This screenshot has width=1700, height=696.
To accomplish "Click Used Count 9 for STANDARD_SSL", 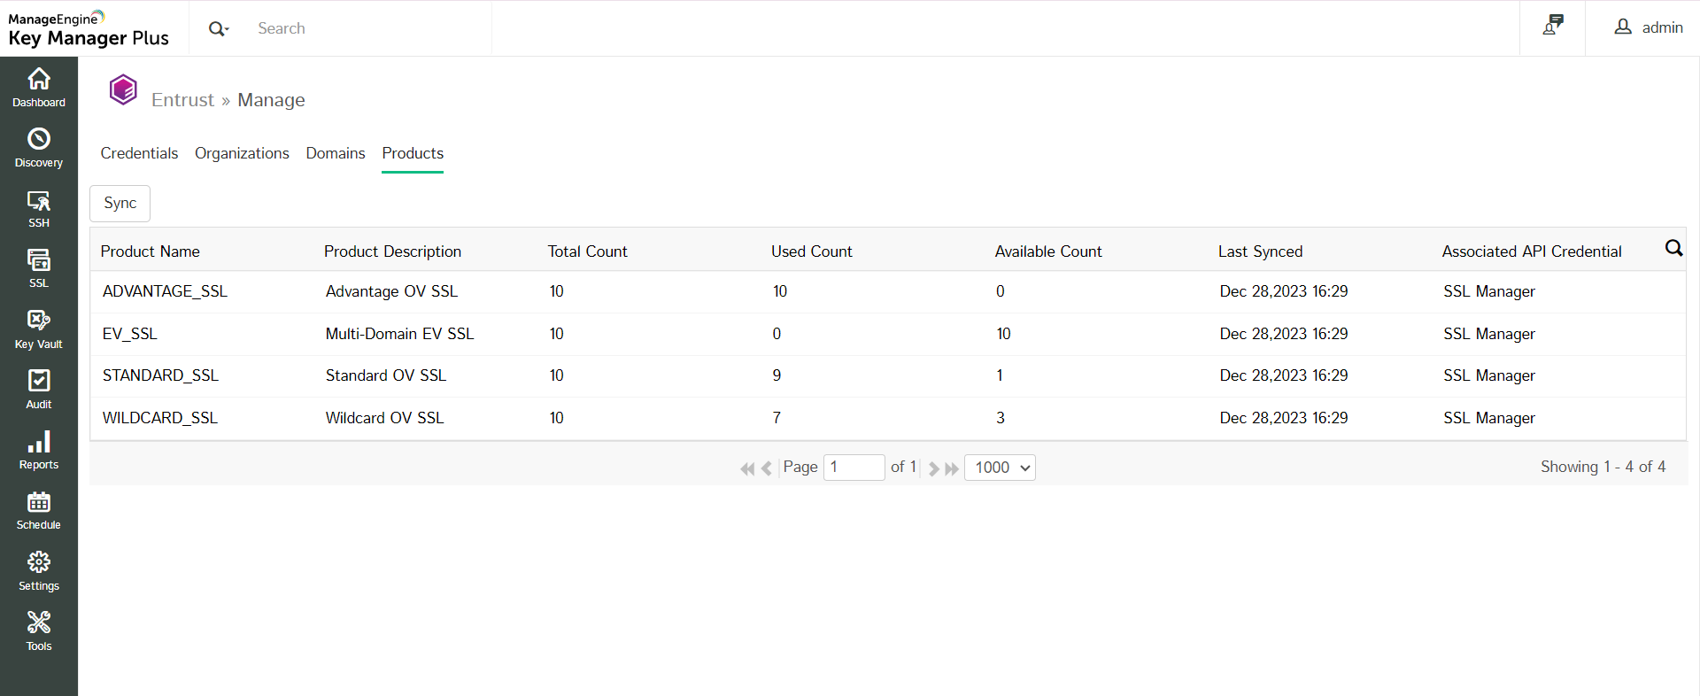I will [x=777, y=375].
